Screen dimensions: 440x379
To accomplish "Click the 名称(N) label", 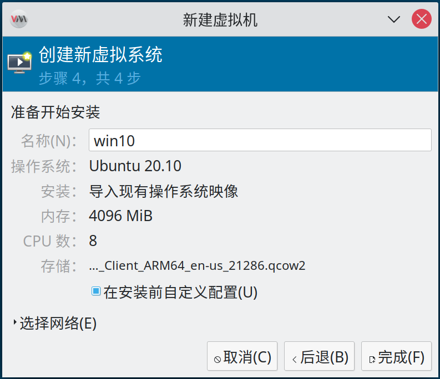I will pos(49,141).
